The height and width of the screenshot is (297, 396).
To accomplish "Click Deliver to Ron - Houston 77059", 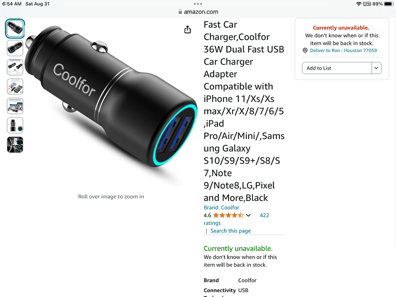I will tap(343, 51).
